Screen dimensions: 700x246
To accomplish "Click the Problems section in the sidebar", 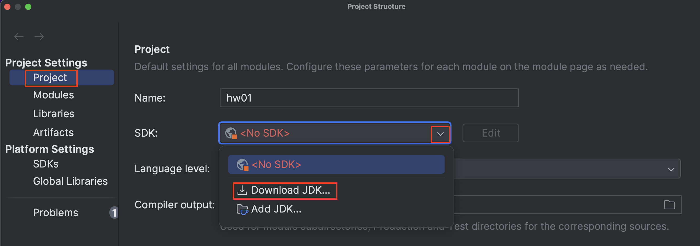I will click(55, 213).
